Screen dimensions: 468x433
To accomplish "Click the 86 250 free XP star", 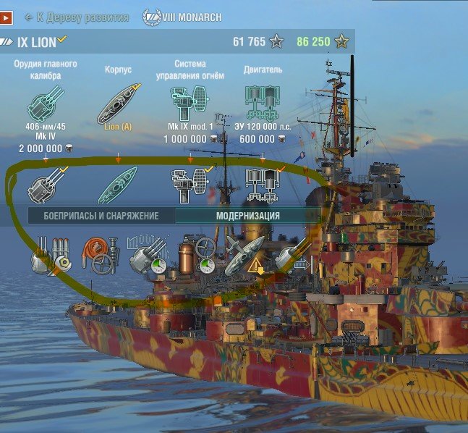I will tap(341, 41).
